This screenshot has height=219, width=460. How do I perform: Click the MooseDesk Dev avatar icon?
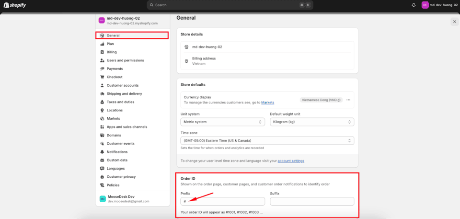(103, 199)
